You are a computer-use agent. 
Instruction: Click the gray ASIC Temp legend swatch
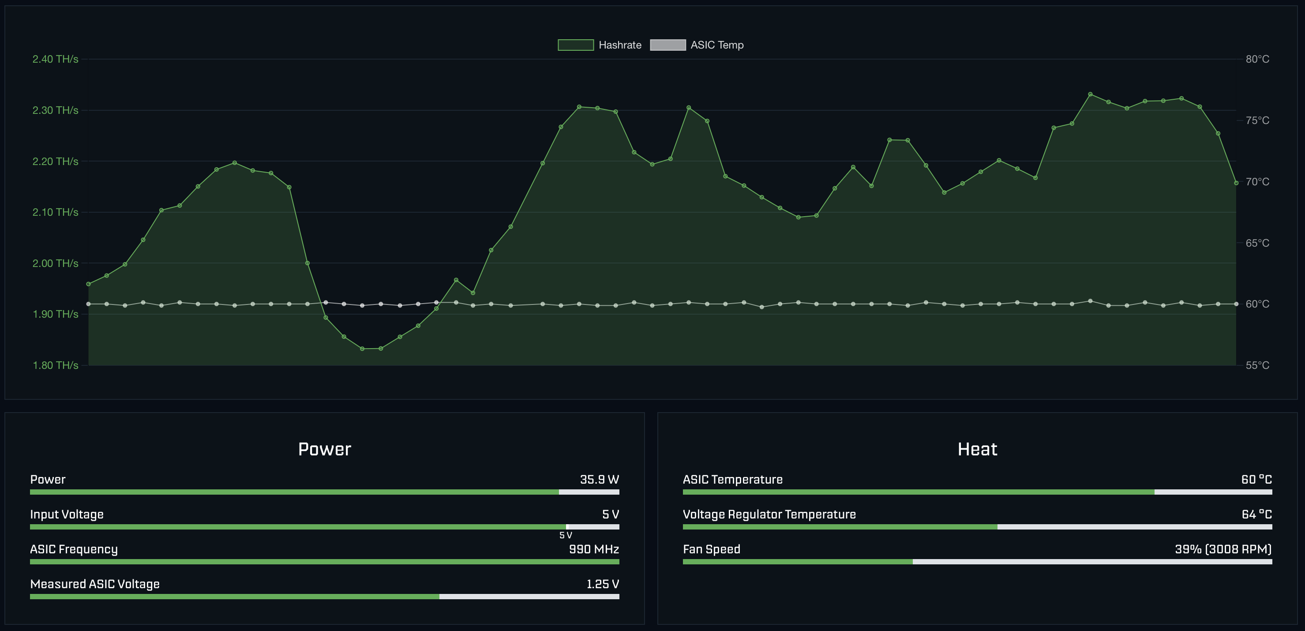tap(667, 45)
